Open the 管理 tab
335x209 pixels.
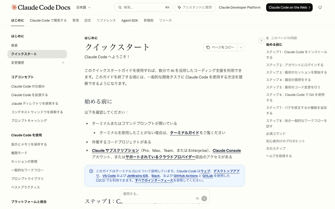pyautogui.click(x=76, y=20)
